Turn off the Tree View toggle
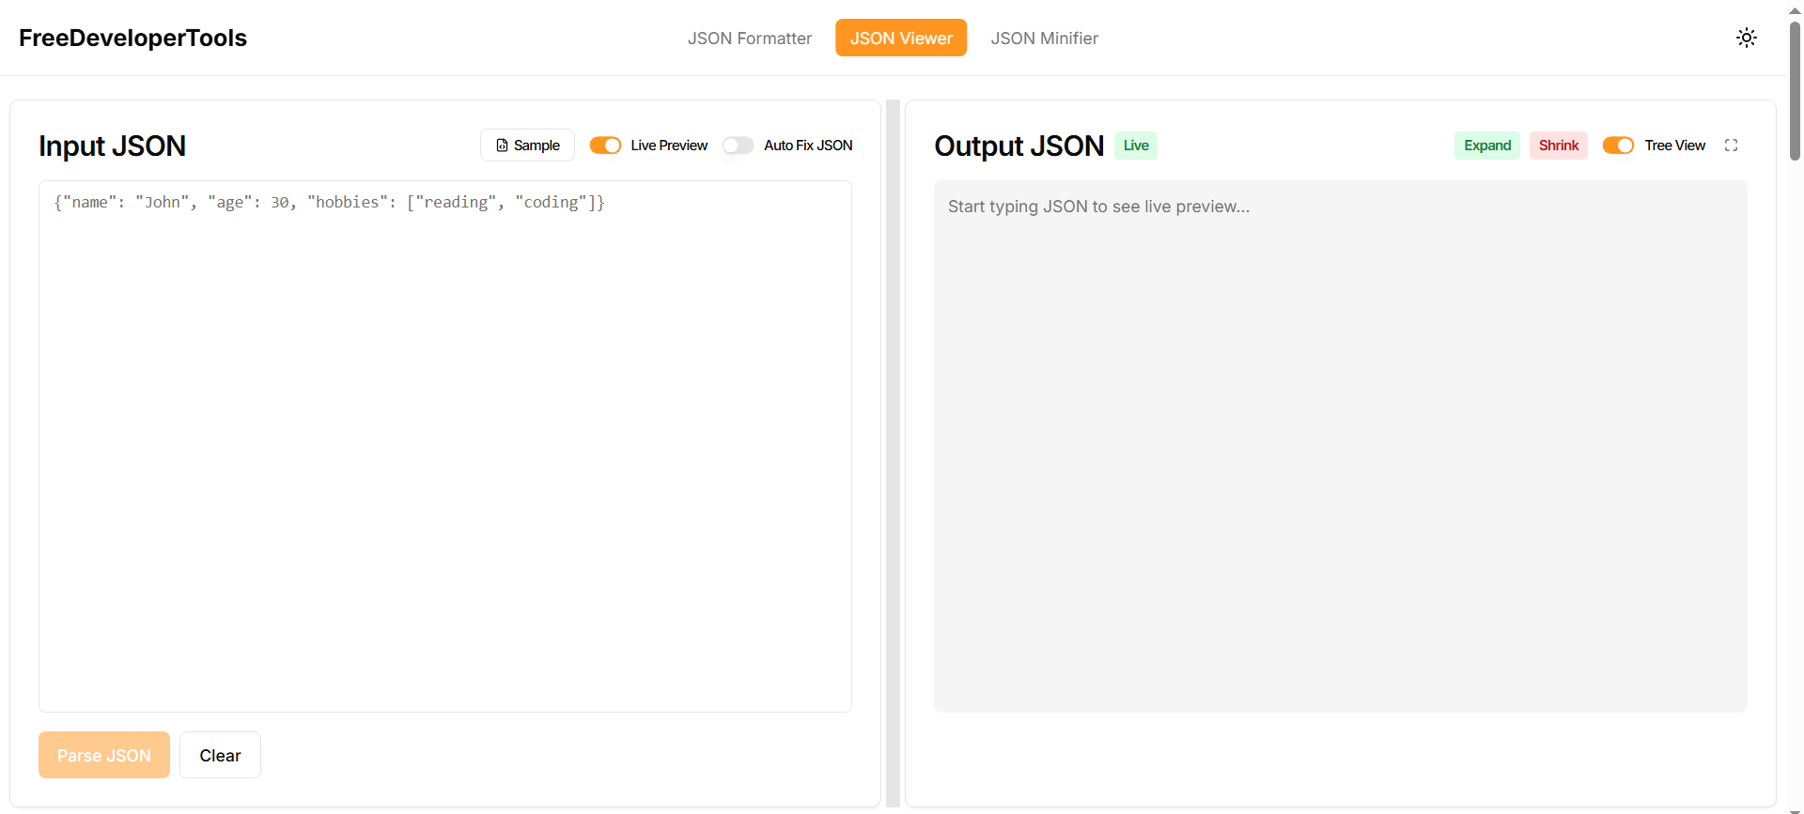Image resolution: width=1804 pixels, height=814 pixels. click(x=1617, y=146)
